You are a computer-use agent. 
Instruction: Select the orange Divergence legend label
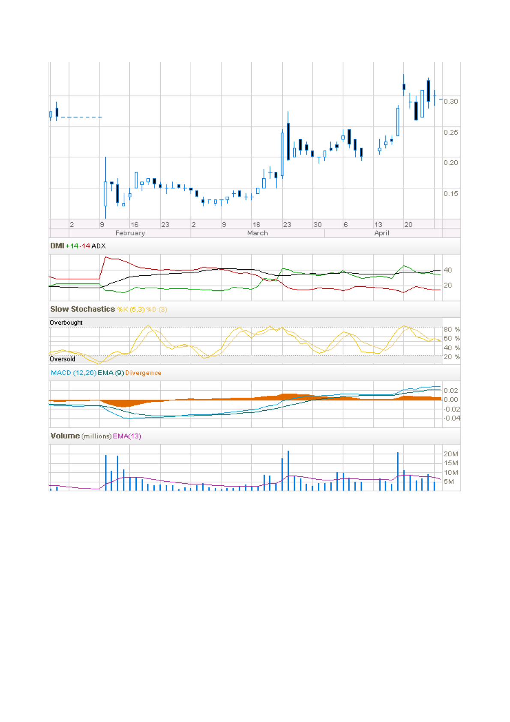(143, 373)
